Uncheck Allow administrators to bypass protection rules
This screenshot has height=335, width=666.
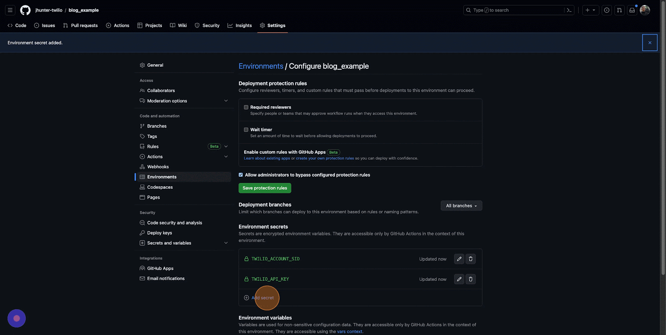(x=241, y=175)
